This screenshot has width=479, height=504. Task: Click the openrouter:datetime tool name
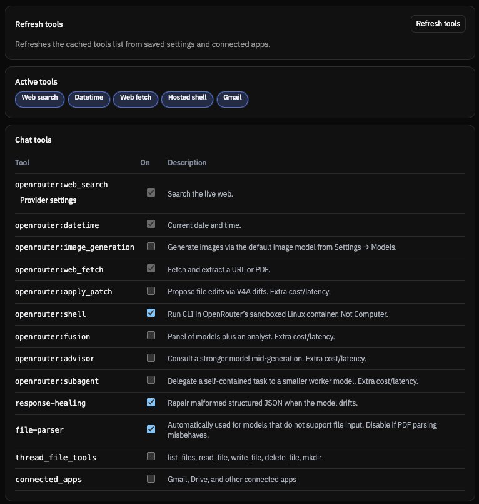pos(57,225)
